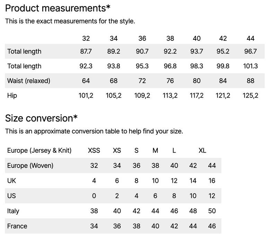Click the Waist (relaxed) row label
This screenshot has width=277, height=234.
tap(29, 81)
